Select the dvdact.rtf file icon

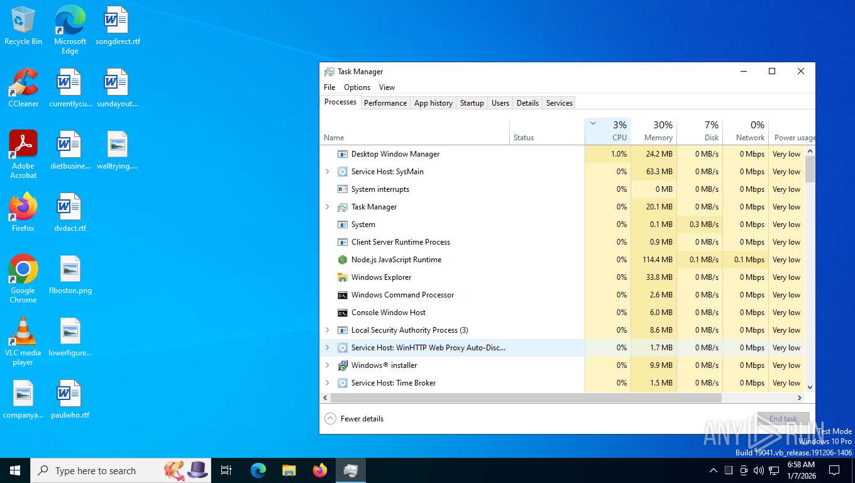point(70,213)
